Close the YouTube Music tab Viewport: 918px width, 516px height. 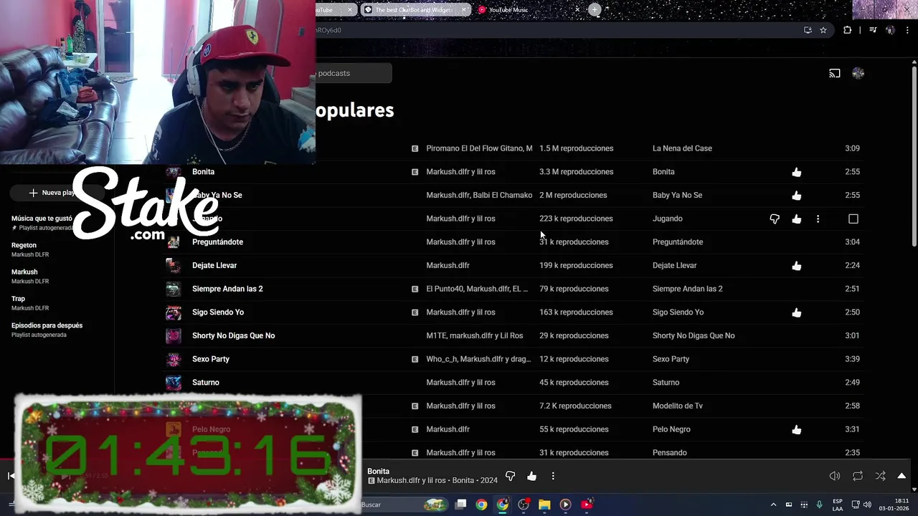[577, 9]
